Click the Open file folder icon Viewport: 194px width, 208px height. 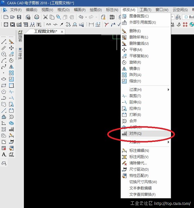12,17
